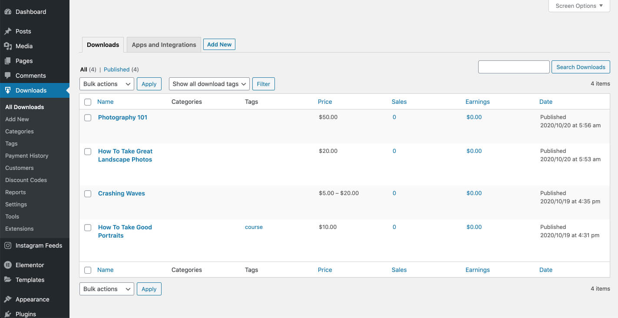
Task: Open the bottom Bulk actions dropdown
Action: [107, 289]
